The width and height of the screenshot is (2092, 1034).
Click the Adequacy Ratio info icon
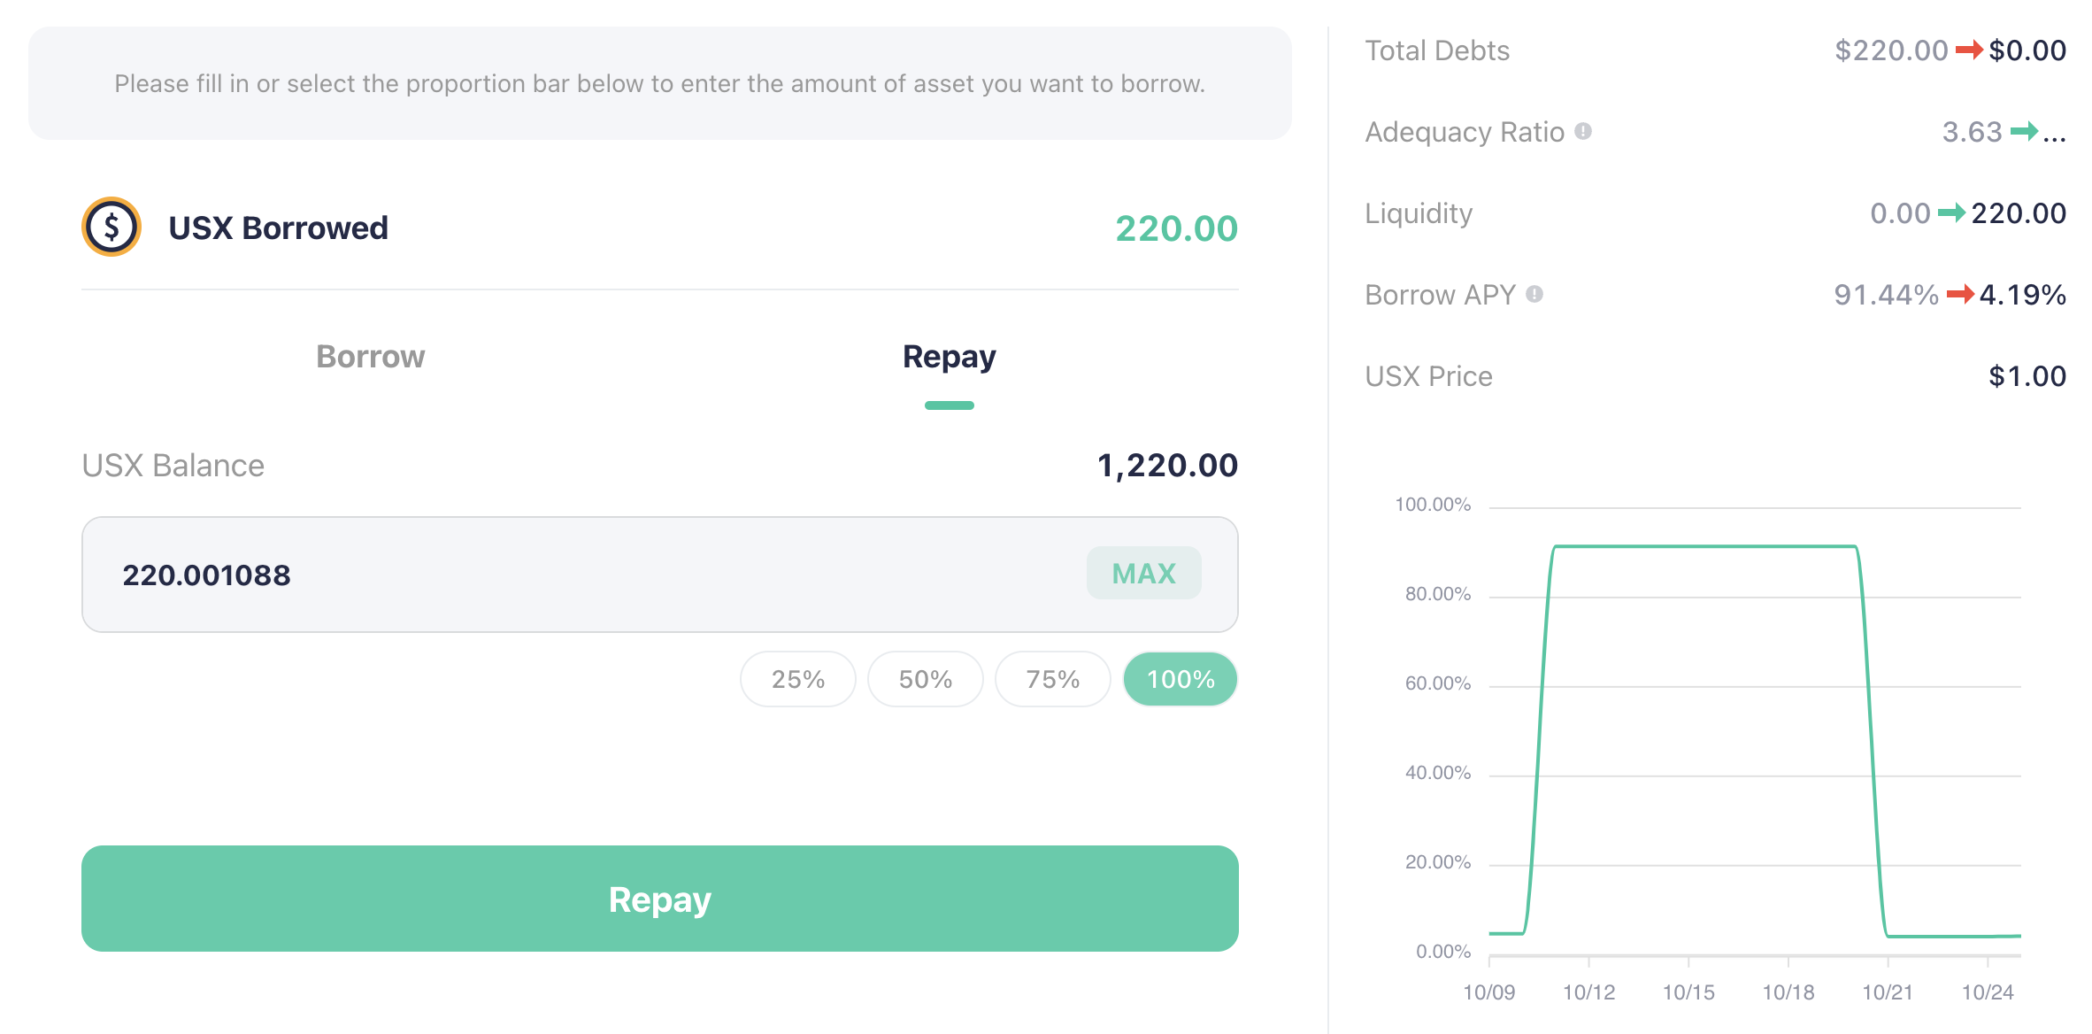click(1583, 131)
